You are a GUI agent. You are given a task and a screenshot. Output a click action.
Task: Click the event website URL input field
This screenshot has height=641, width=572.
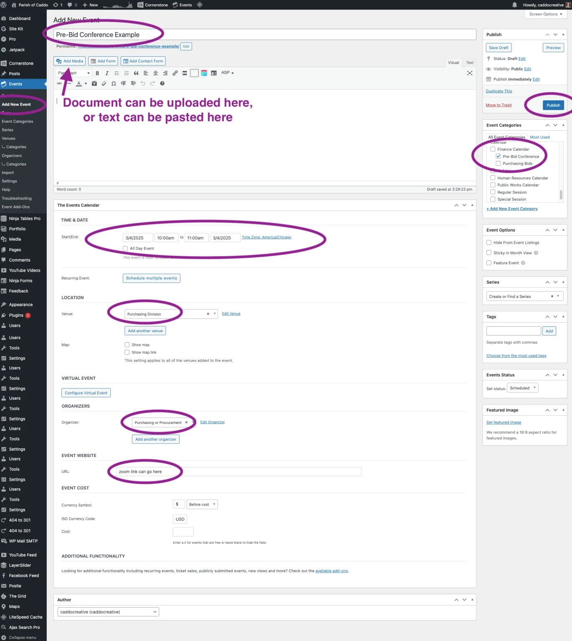point(238,472)
